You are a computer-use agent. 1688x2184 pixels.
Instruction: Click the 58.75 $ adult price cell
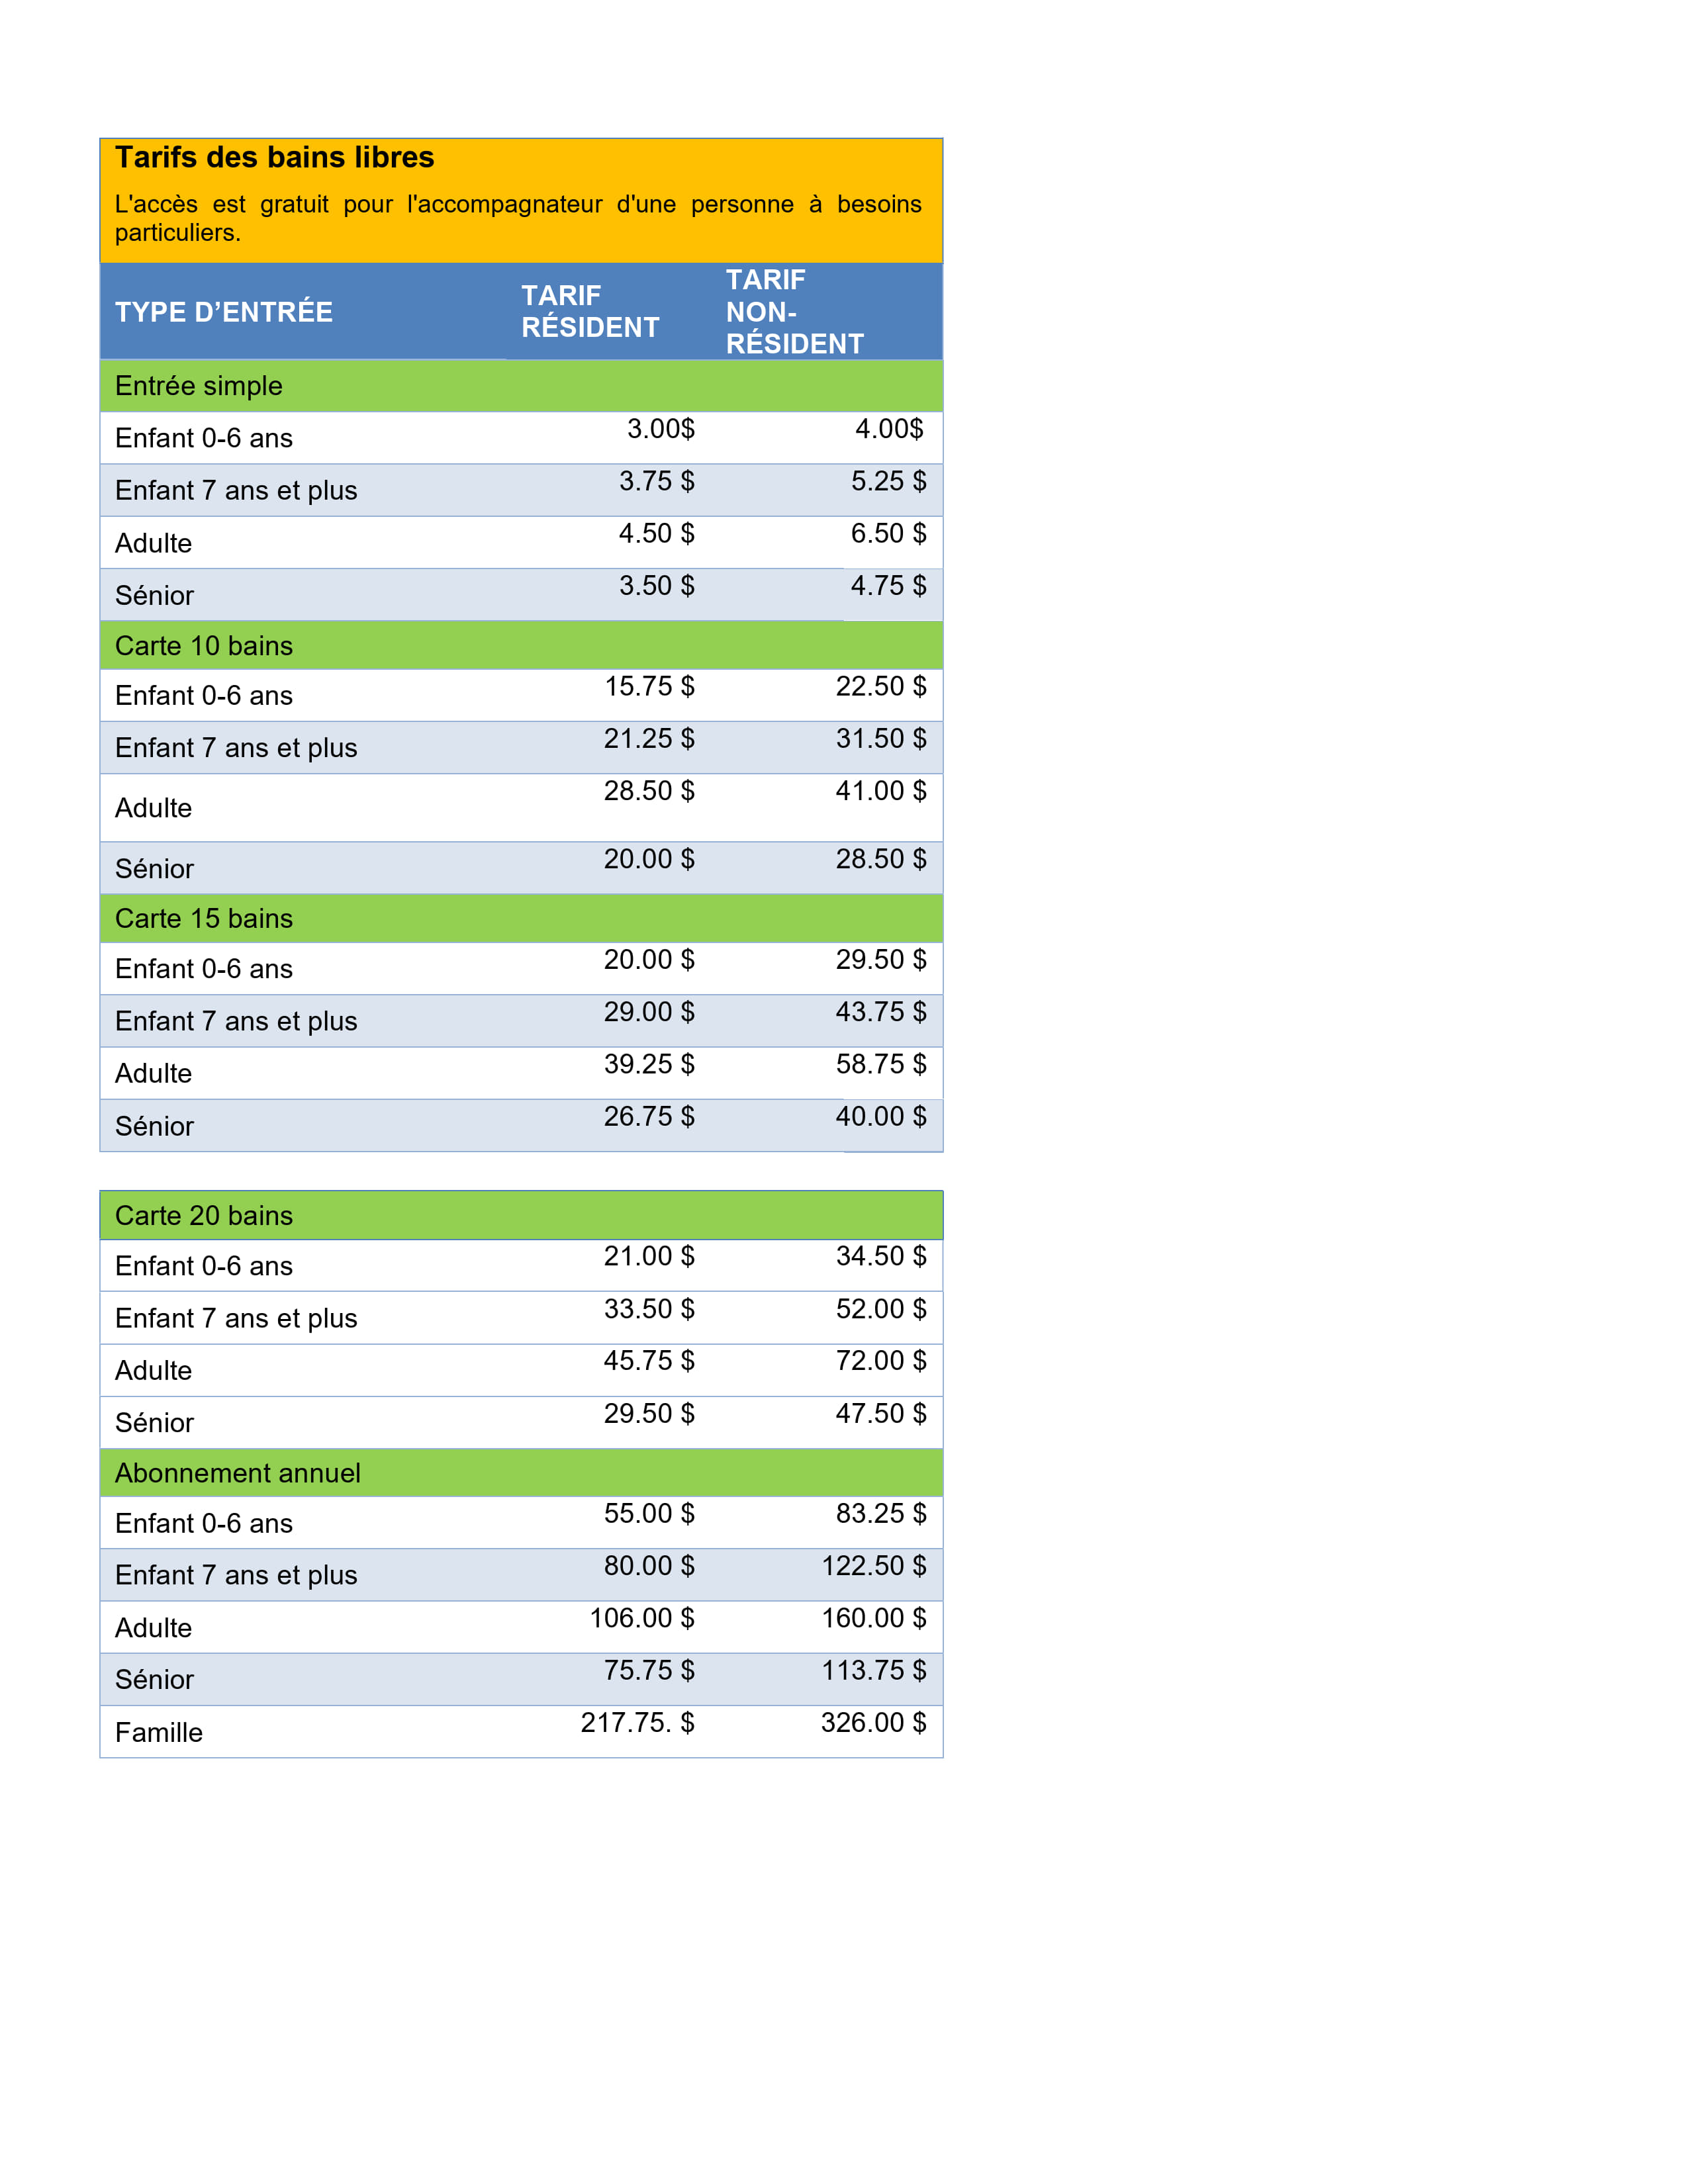tap(881, 1064)
